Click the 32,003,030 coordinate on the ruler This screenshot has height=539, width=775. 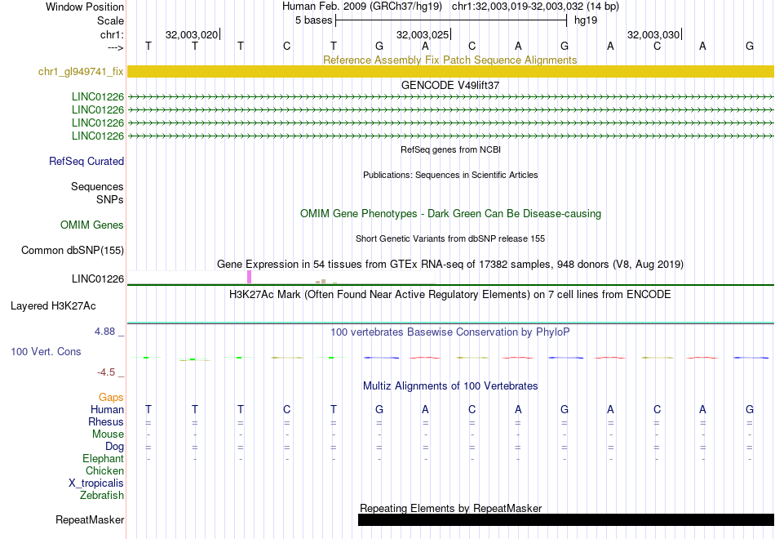click(653, 34)
